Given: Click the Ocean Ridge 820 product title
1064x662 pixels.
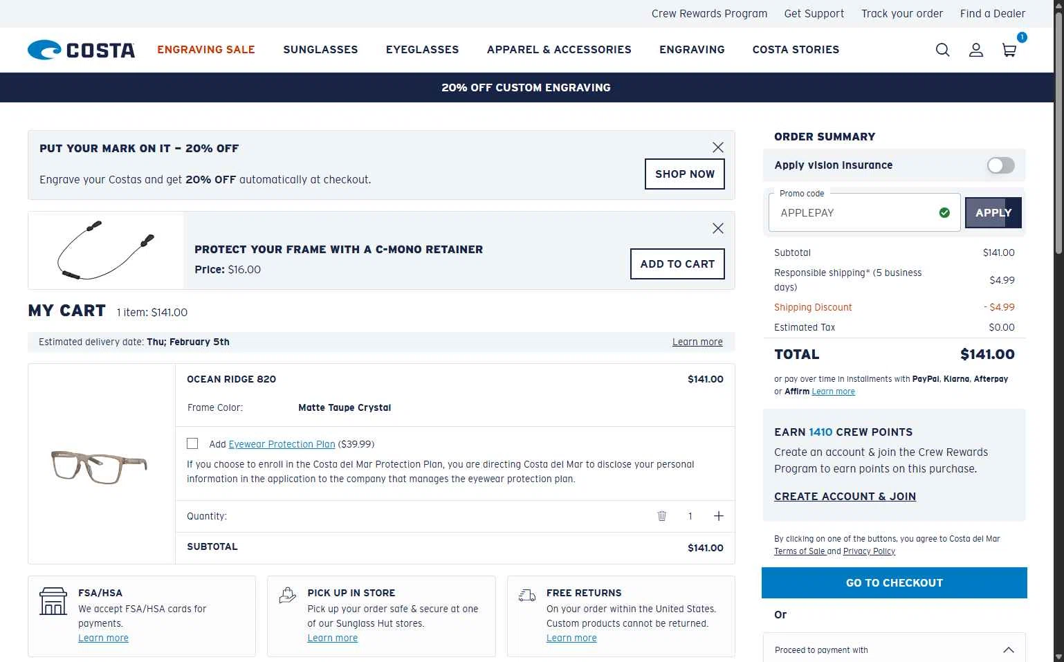Looking at the screenshot, I should click(x=231, y=379).
